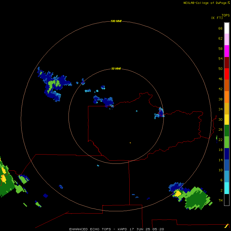Click the 42 legend value
Screen dimensions: 231x231
pyautogui.click(x=220, y=89)
